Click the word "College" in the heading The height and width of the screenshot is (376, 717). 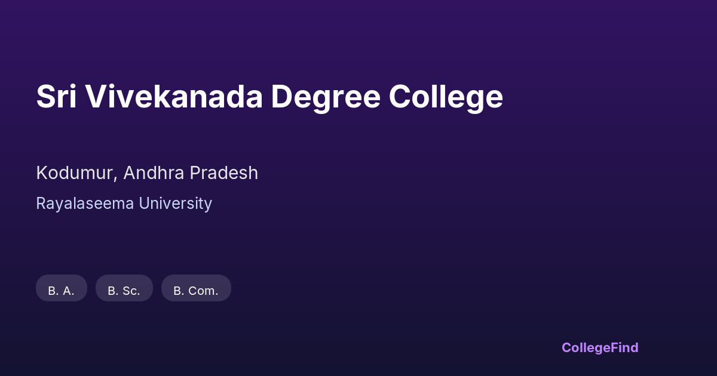point(446,97)
